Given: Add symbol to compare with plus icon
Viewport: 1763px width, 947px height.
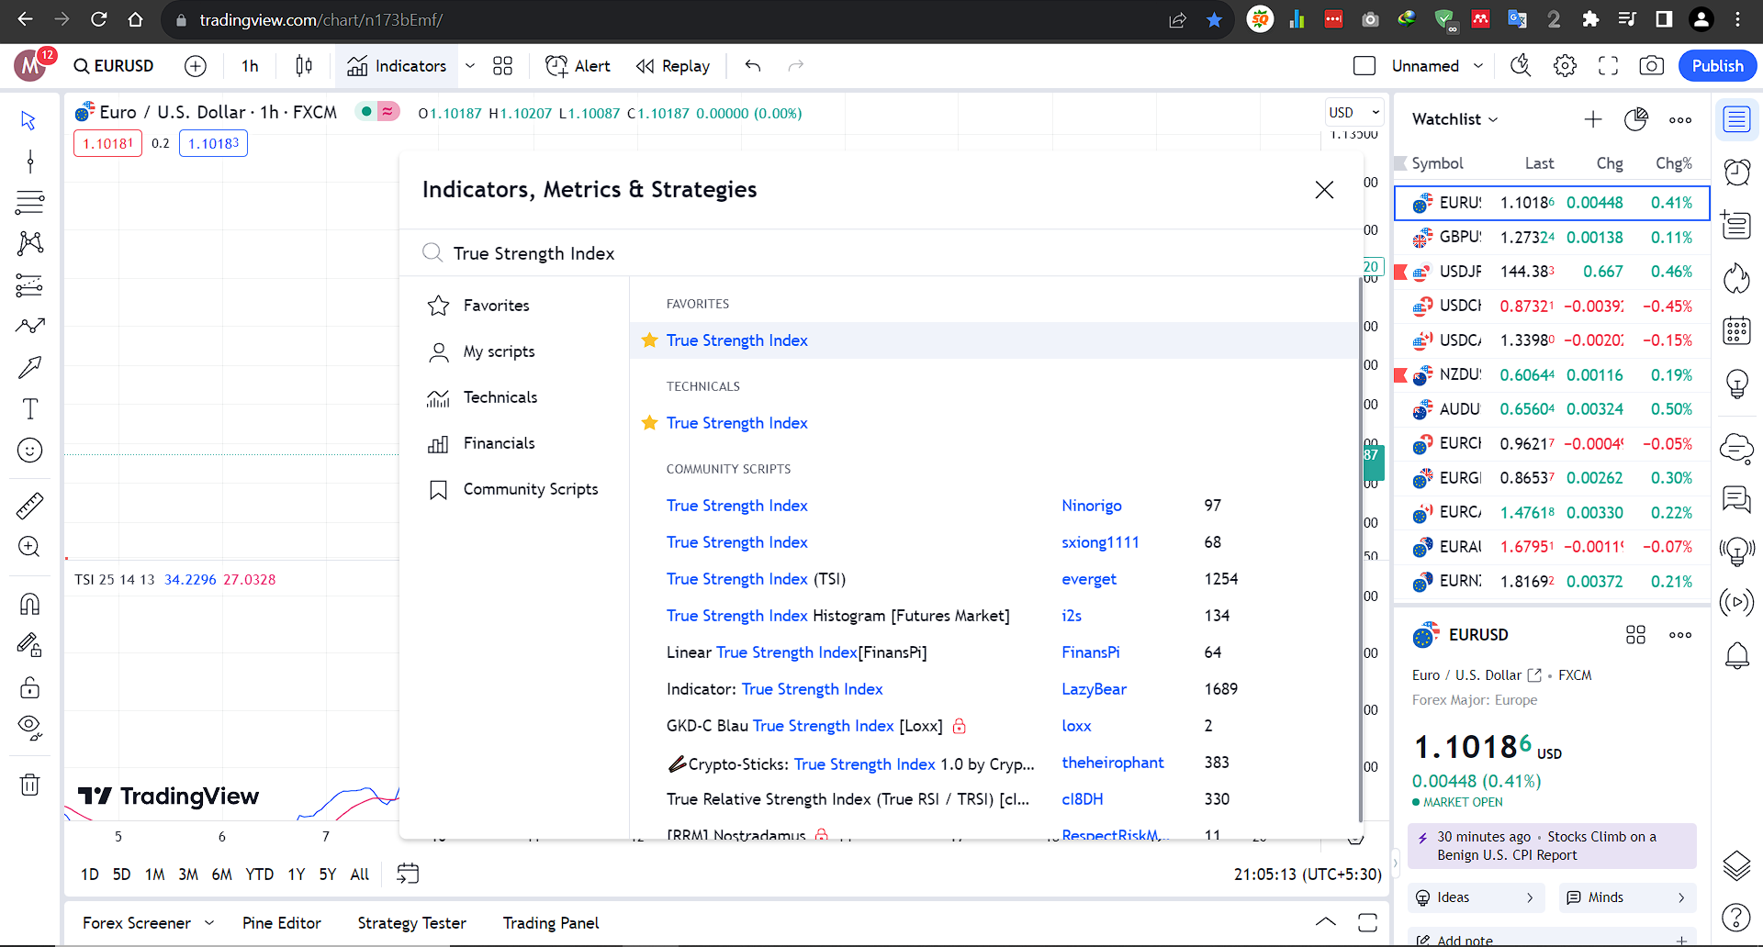Looking at the screenshot, I should click(x=196, y=66).
